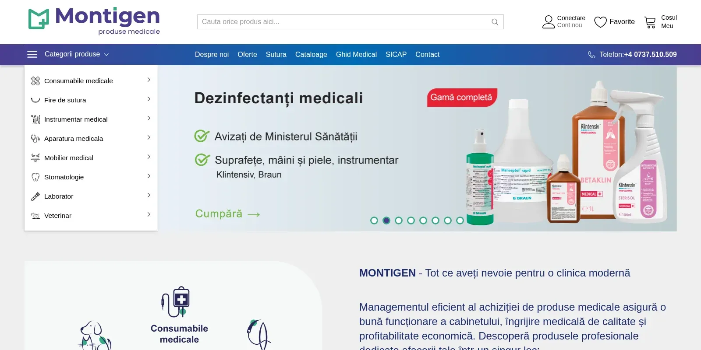Click the Conectare login link
Screen dimensions: 701x350
click(571, 18)
